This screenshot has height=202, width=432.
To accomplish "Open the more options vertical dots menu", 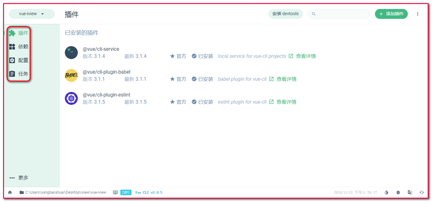I will [418, 14].
